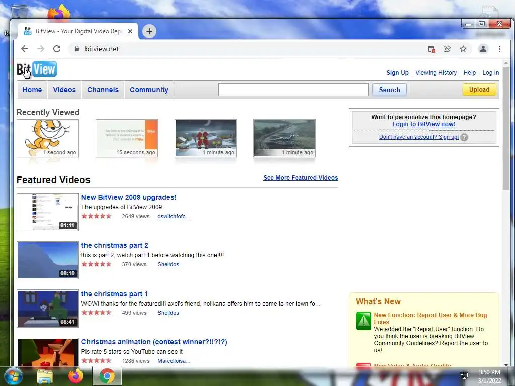
Task: Click the Shelldos link under christmas part 1
Action: tap(168, 313)
